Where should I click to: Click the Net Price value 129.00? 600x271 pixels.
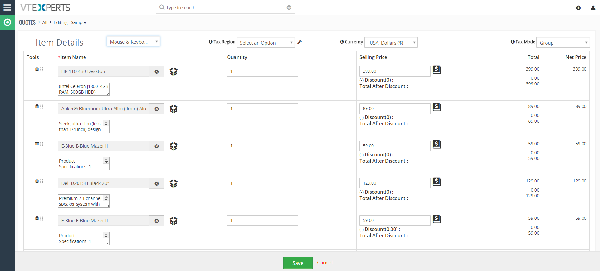pyautogui.click(x=580, y=181)
